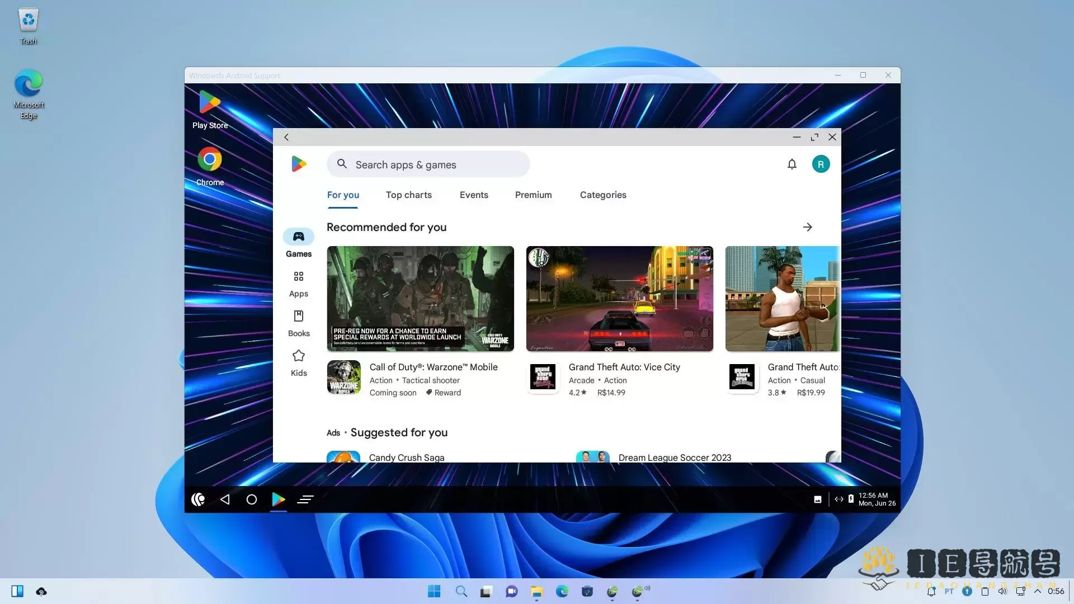1074x604 pixels.
Task: Open the Books section in sidebar
Action: pos(299,324)
